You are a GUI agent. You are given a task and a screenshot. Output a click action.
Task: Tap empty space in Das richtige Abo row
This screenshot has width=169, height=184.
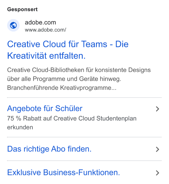point(123,149)
